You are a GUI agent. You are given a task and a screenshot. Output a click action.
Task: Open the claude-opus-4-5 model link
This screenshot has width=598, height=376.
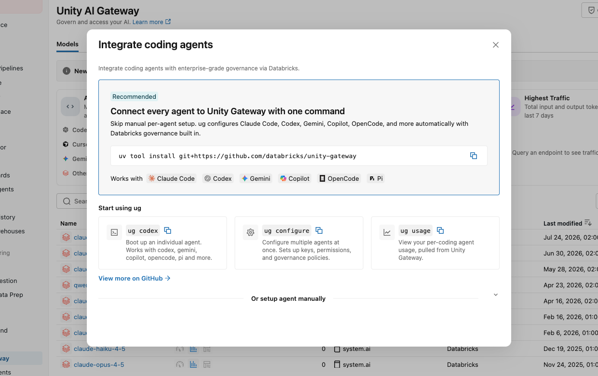99,364
